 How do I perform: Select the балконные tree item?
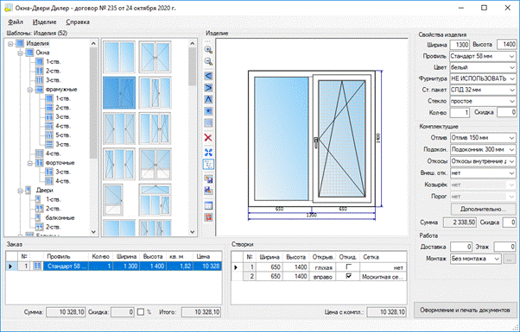click(x=60, y=218)
